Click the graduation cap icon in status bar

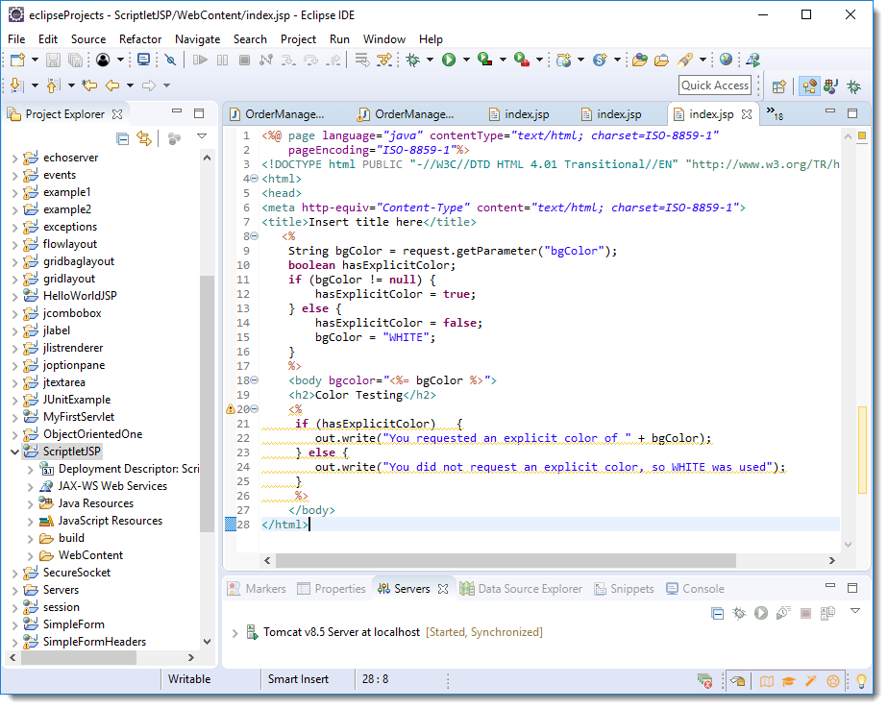(788, 681)
